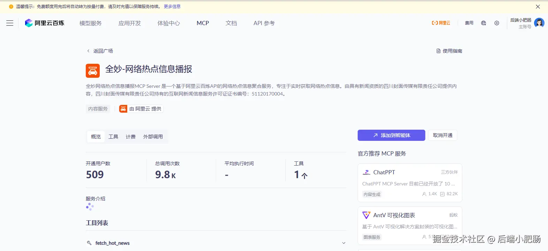Viewport: 548px width, 251px height.
Task: Click the Alibaba Cloud Bailian logo
Action: click(45, 23)
